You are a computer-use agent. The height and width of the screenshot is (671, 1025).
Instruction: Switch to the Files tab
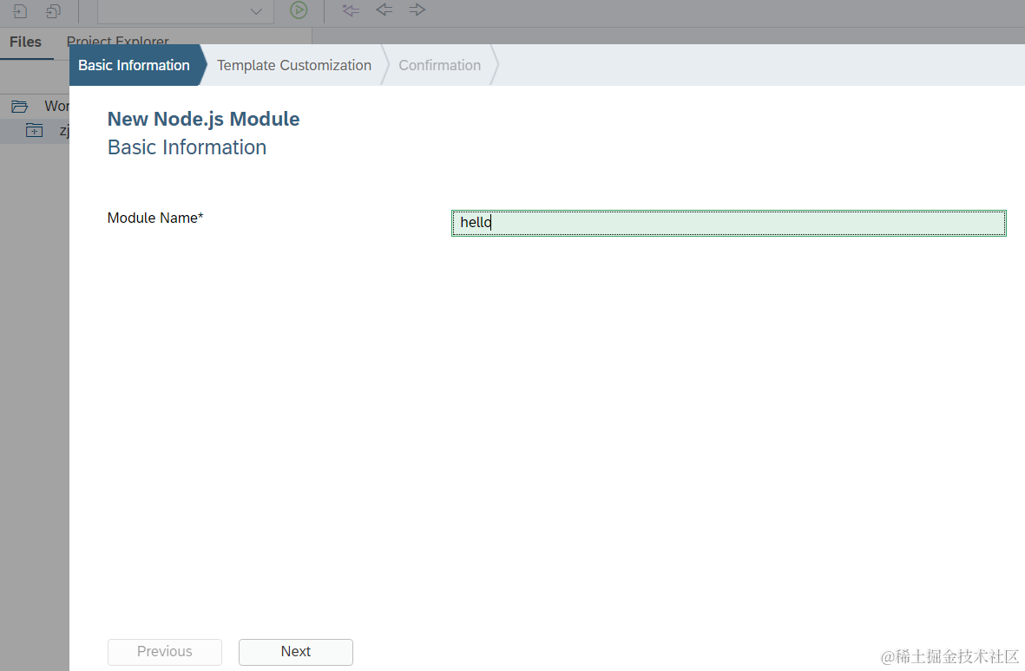(25, 42)
